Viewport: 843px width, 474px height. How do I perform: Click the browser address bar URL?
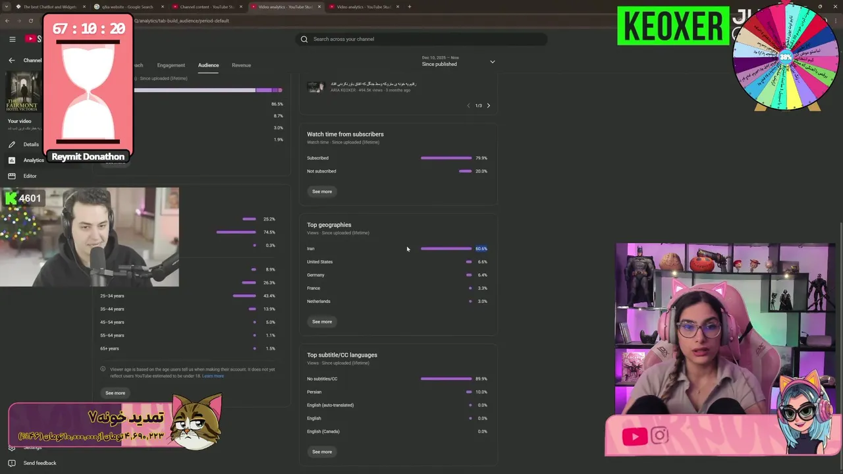[x=182, y=20]
